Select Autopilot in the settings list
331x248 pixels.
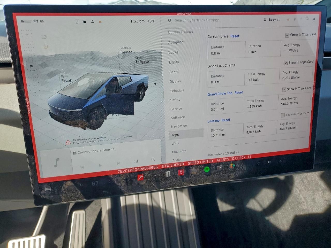176,42
